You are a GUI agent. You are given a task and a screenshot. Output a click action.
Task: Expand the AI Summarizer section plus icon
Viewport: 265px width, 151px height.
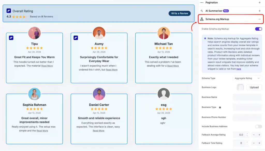[260, 11]
